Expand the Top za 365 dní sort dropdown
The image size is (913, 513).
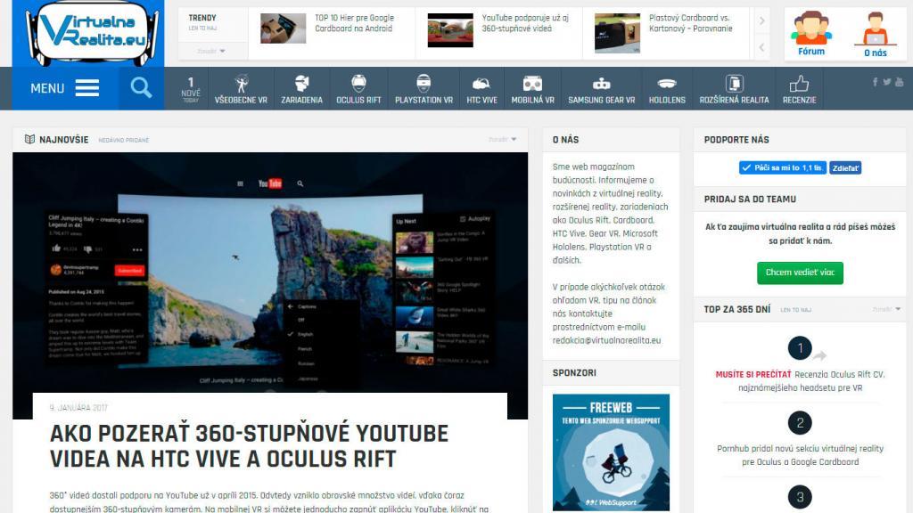click(x=886, y=309)
